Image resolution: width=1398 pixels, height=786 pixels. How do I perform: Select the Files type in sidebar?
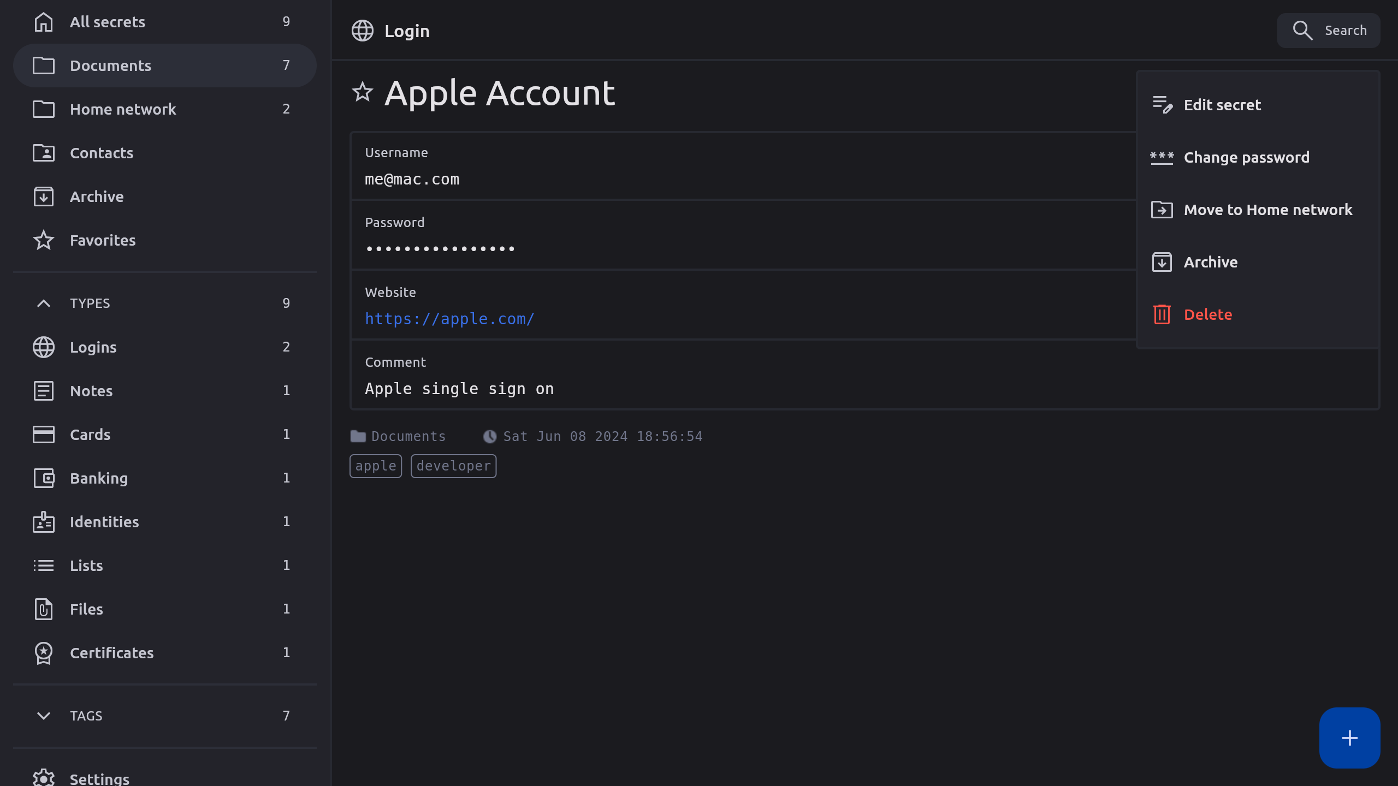[86, 609]
